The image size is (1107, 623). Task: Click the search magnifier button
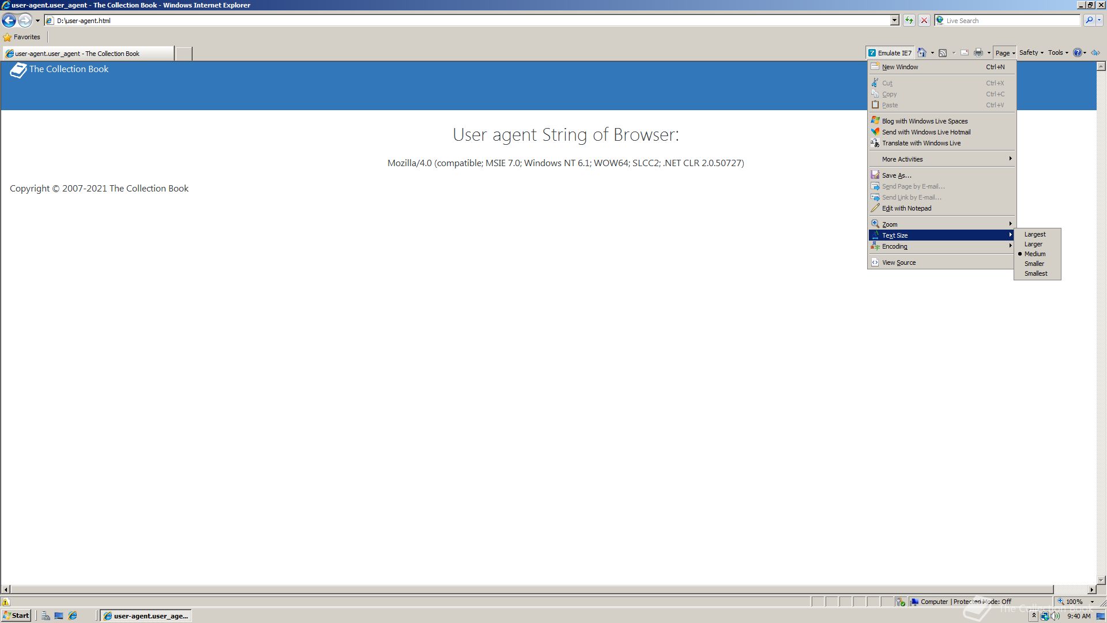pyautogui.click(x=1089, y=21)
